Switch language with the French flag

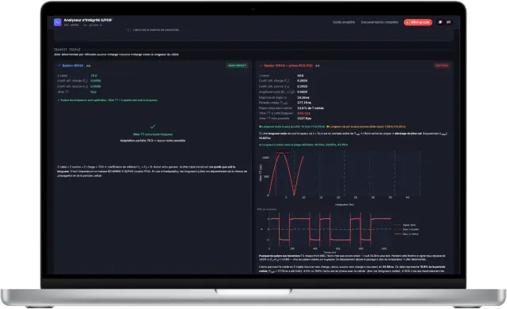(x=440, y=22)
